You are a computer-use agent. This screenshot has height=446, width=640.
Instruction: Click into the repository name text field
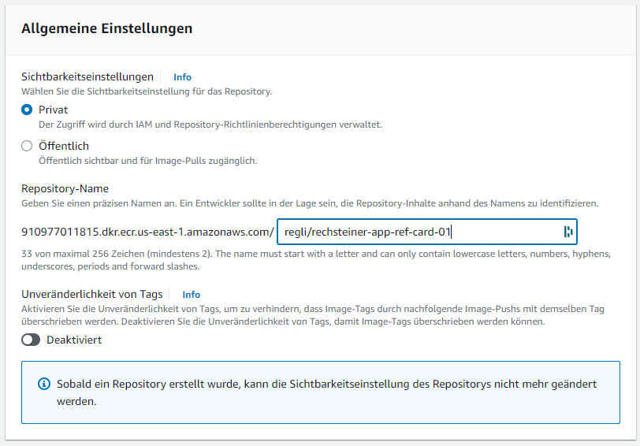point(418,232)
